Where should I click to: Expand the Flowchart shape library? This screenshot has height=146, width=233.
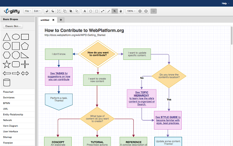(8, 92)
